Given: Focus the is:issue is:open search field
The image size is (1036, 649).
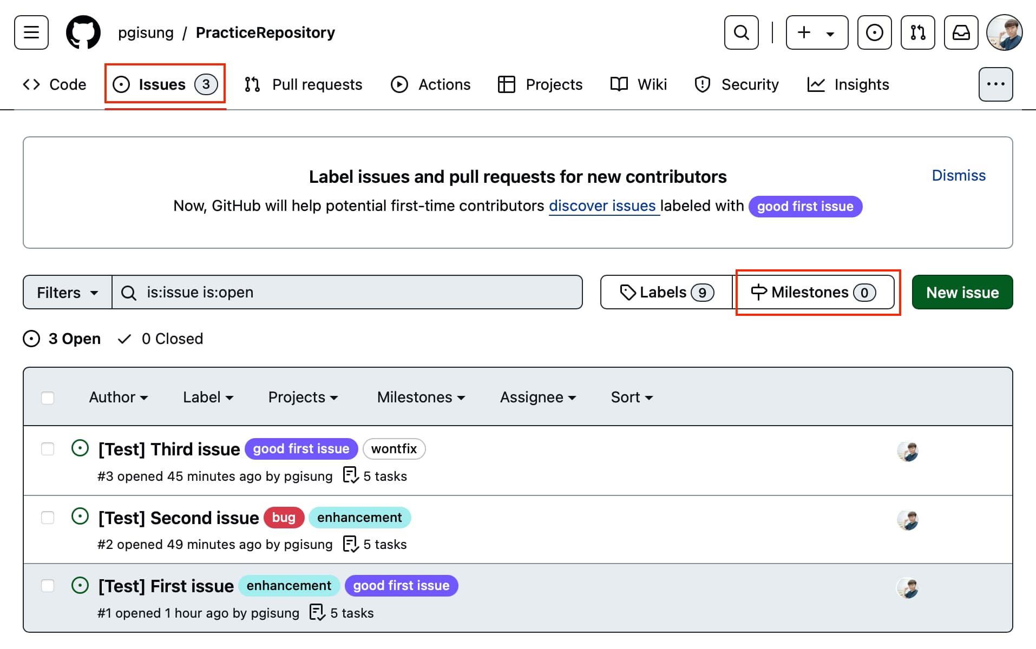Looking at the screenshot, I should tap(347, 293).
